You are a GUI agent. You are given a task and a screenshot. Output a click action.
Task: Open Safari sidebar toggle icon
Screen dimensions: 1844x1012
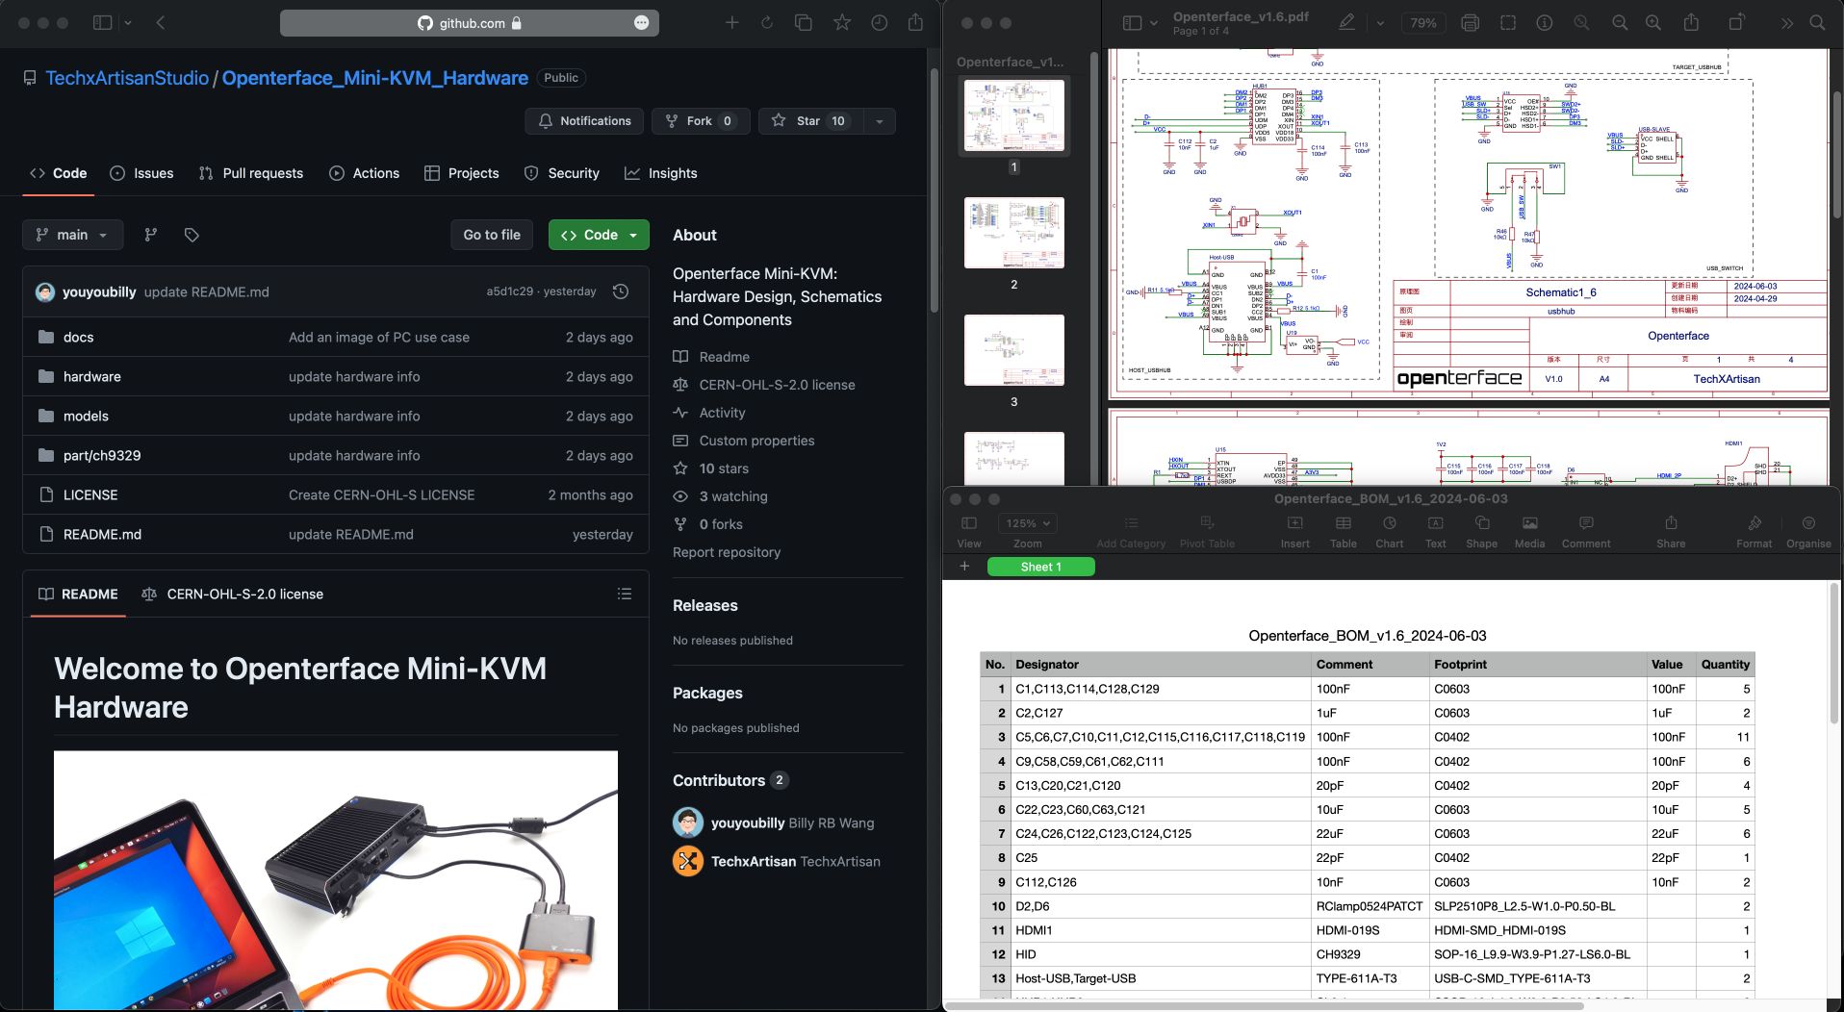click(x=102, y=22)
